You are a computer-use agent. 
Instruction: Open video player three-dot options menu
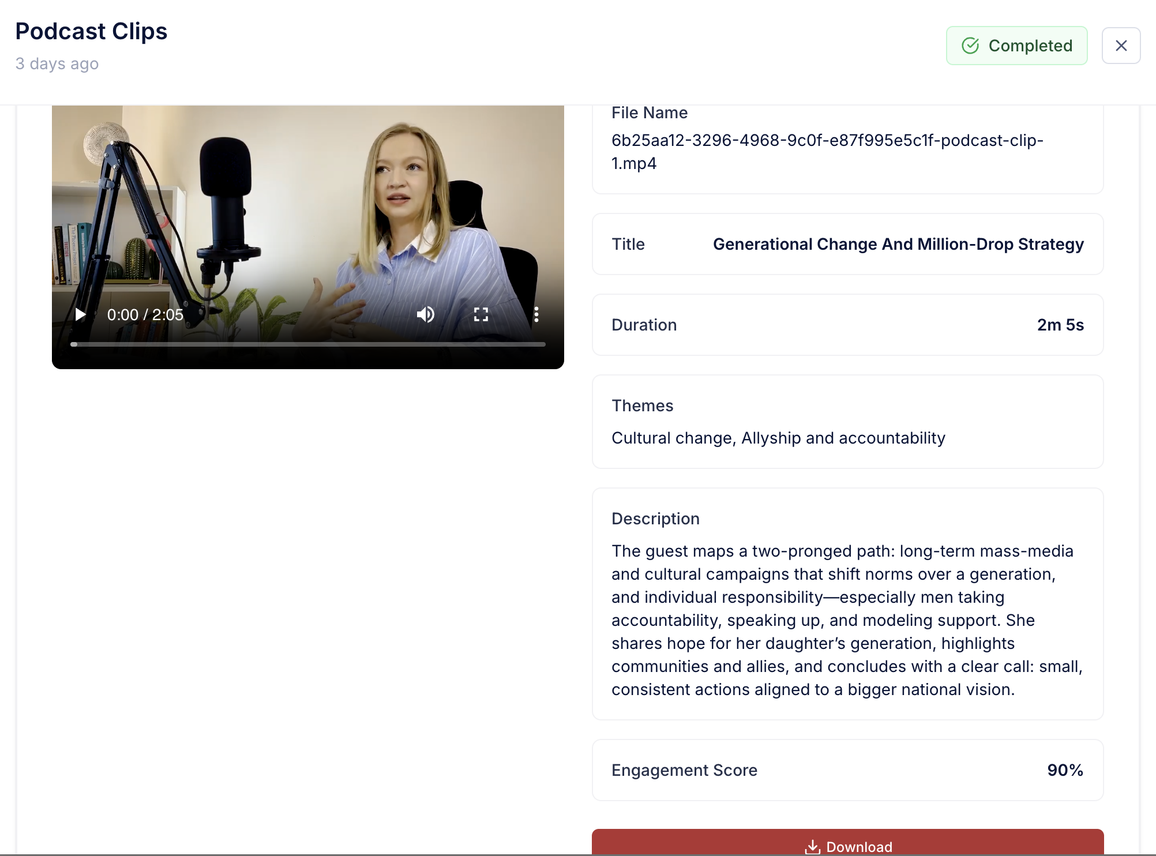coord(536,314)
